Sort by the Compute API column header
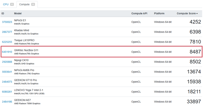Screen dimensions: 203x106 click(139, 14)
